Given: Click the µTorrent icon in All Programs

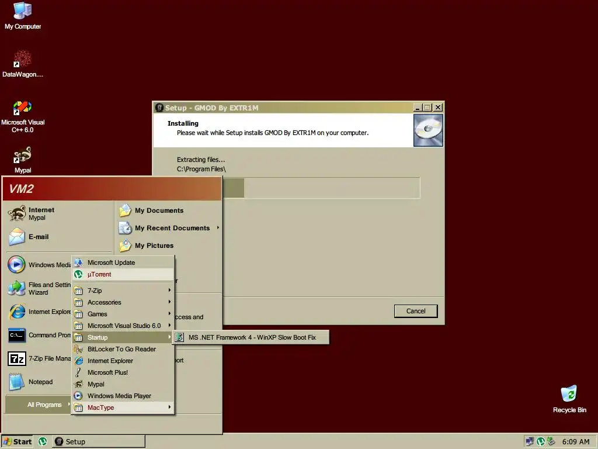Looking at the screenshot, I should (79, 274).
